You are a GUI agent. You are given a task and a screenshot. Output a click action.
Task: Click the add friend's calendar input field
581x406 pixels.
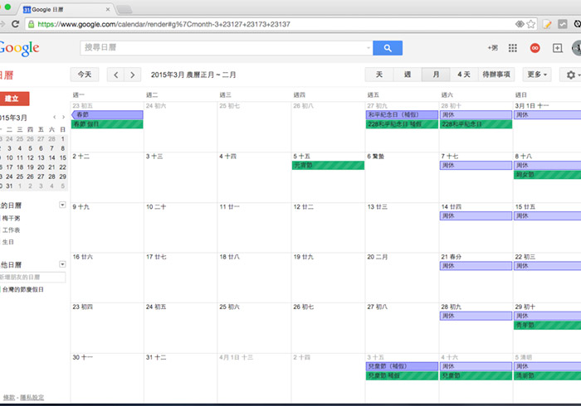pos(32,277)
